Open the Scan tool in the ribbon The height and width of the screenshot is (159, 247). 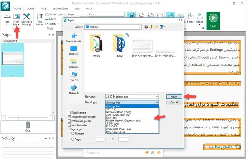(7, 19)
